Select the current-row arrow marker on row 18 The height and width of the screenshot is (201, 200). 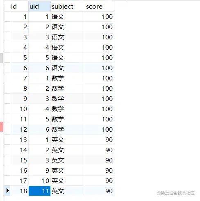click(7, 191)
